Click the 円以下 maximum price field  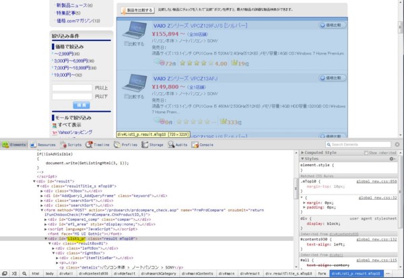pyautogui.click(x=72, y=96)
